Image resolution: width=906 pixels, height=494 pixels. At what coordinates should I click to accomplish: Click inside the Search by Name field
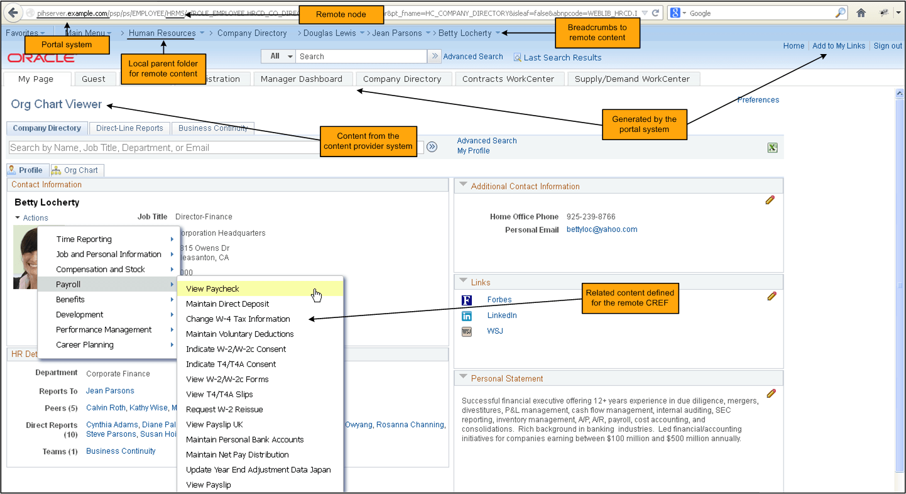click(157, 146)
